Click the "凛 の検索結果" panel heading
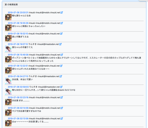This screenshot has width=148, height=128. (11, 4)
